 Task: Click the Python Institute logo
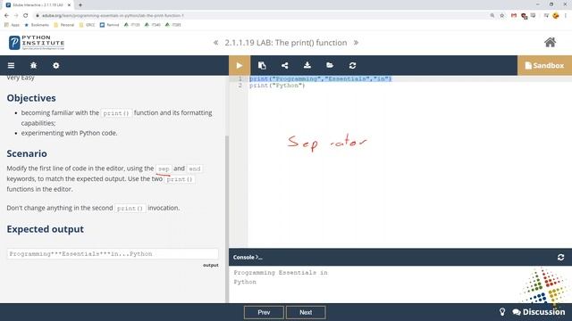click(x=37, y=43)
